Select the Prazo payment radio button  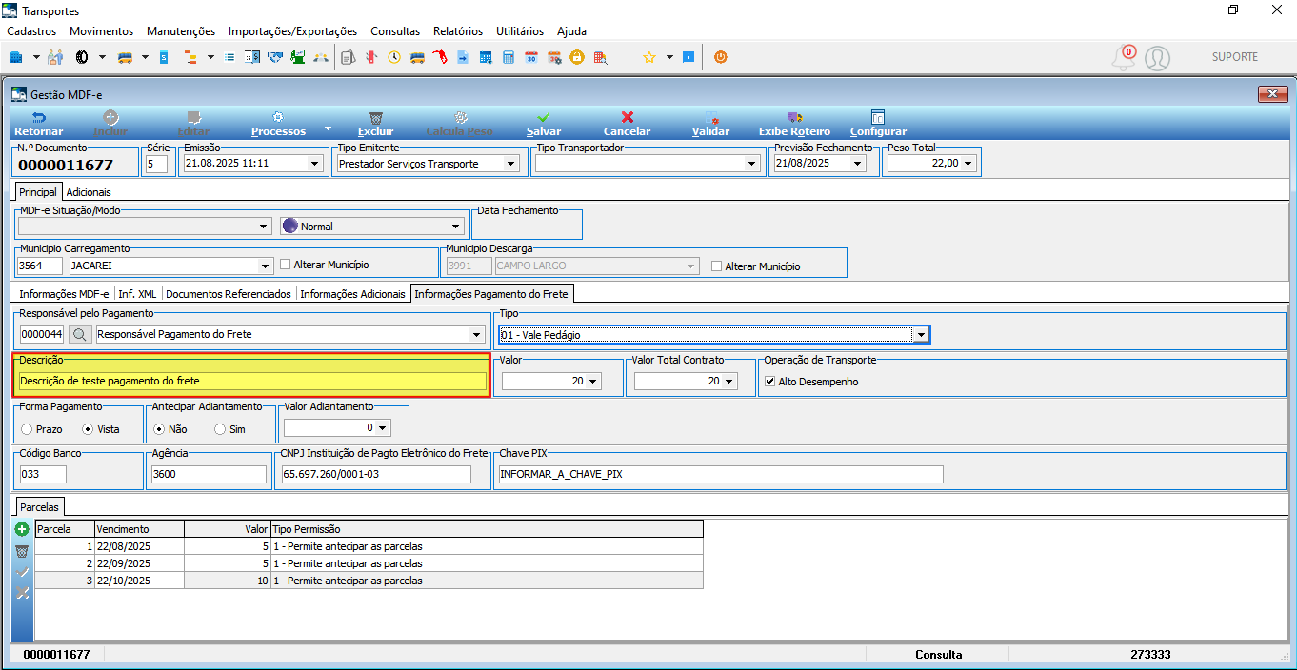pos(27,429)
